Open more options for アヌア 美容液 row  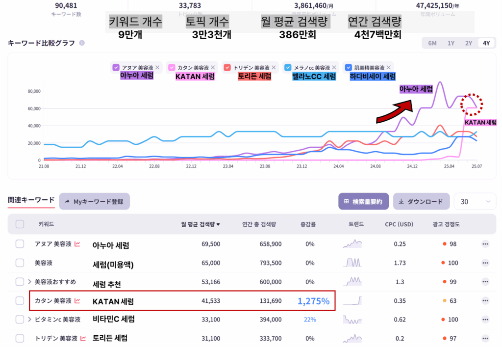(485, 244)
